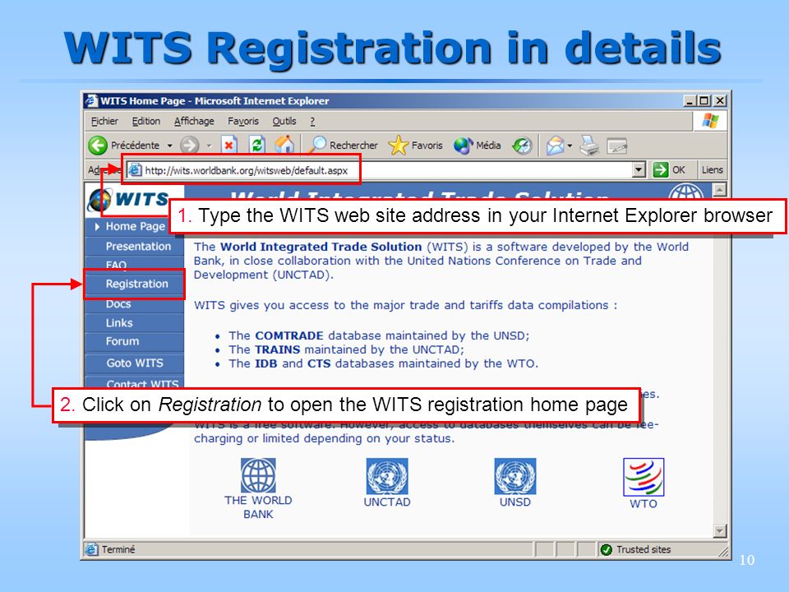Screen dimensions: 789x592
Task: Click the Terminé status bar text
Action: click(118, 549)
